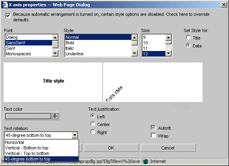This screenshot has height=166, width=229.
Task: Select 45-degree bottom to top list option
Action: coord(41,159)
